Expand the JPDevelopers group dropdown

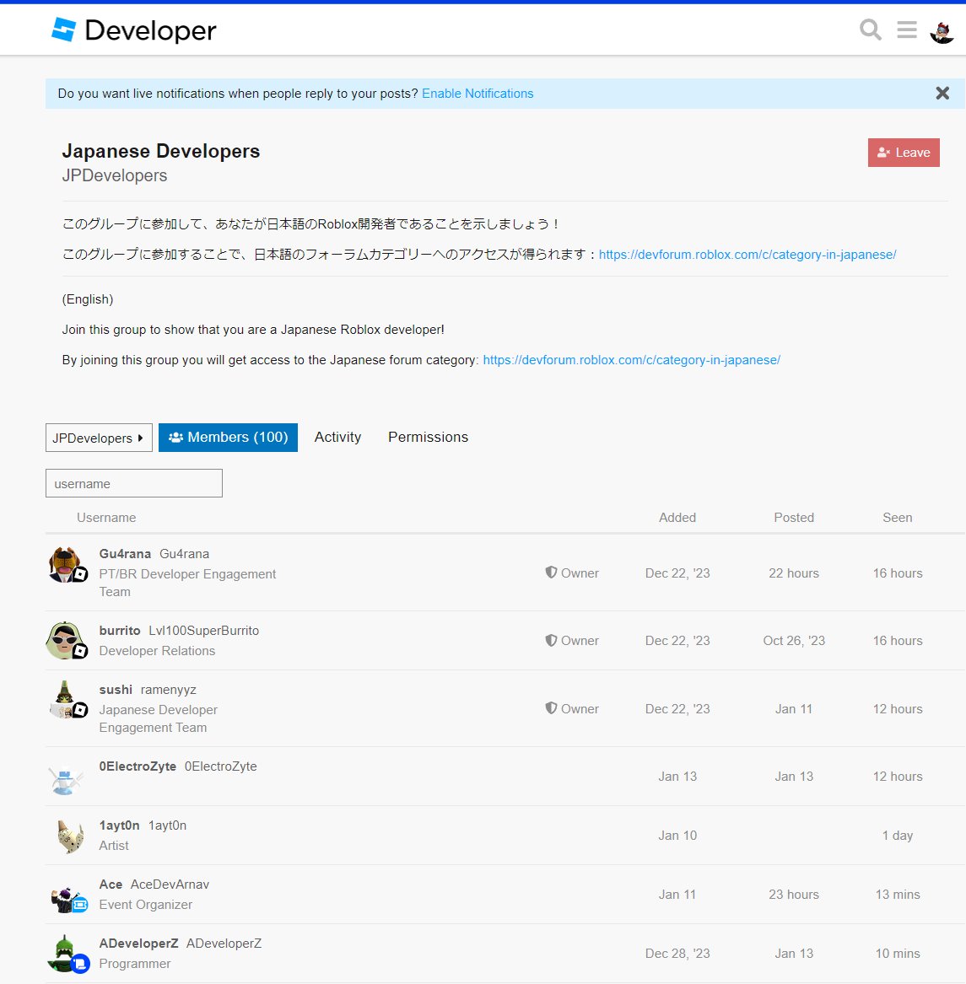pyautogui.click(x=99, y=438)
